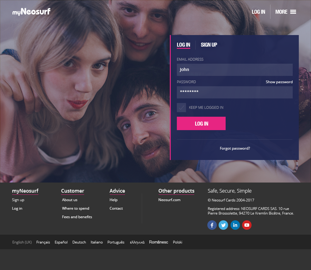The image size is (311, 270).
Task: Open footer Log in link
Action: pyautogui.click(x=17, y=208)
